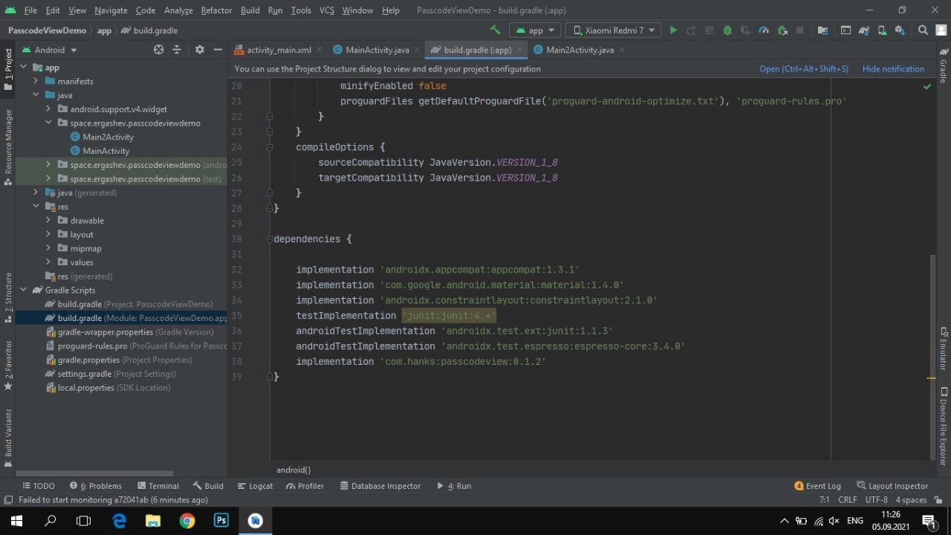Click the Make Project hammer icon
The height and width of the screenshot is (535, 951).
495,30
